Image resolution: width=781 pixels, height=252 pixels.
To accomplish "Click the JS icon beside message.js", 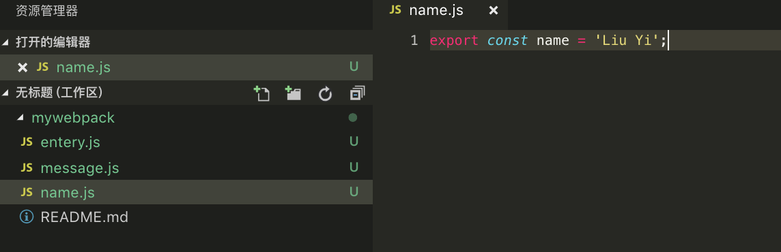I will (x=27, y=168).
